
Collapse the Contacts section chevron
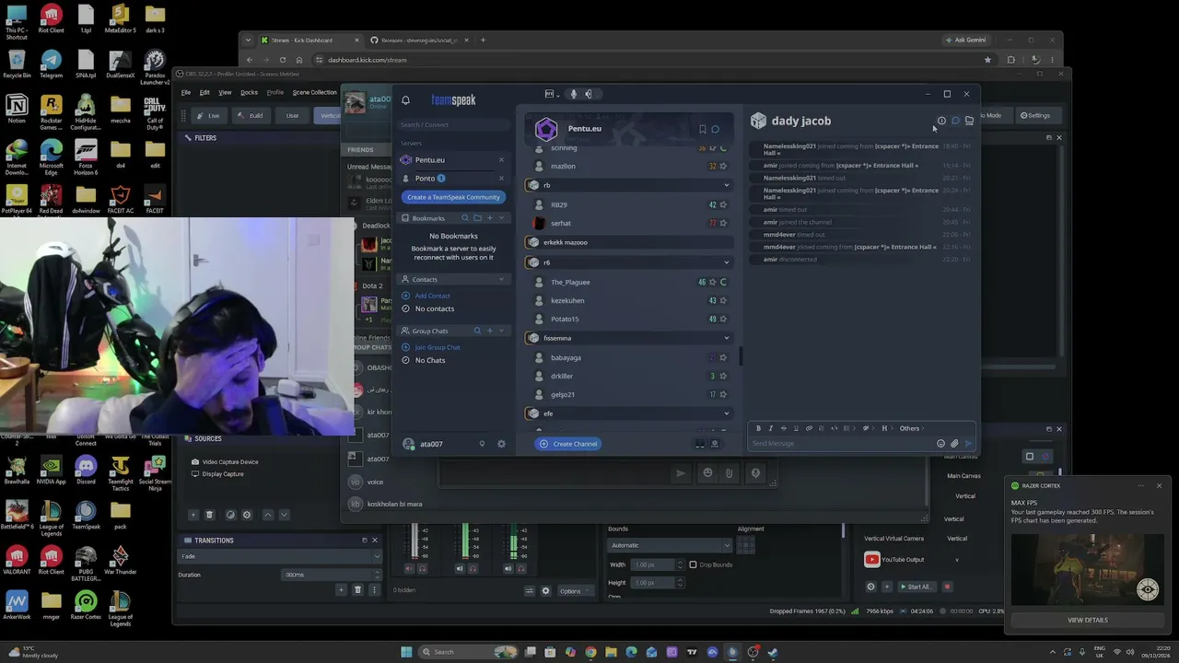pos(502,279)
